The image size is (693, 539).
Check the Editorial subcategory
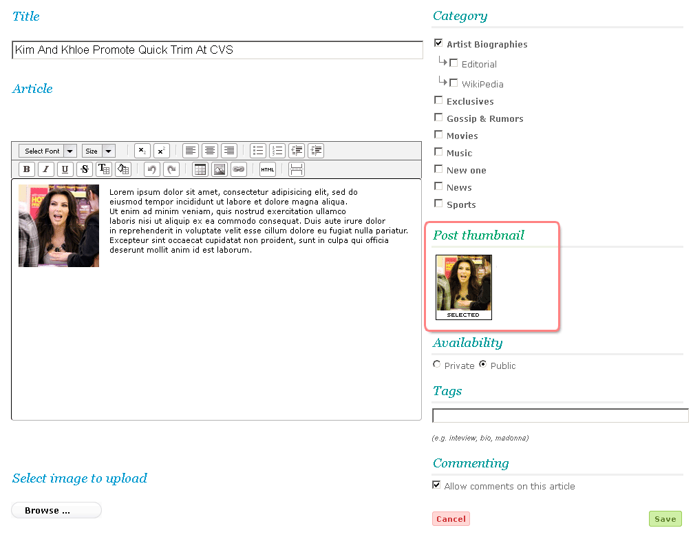point(454,63)
